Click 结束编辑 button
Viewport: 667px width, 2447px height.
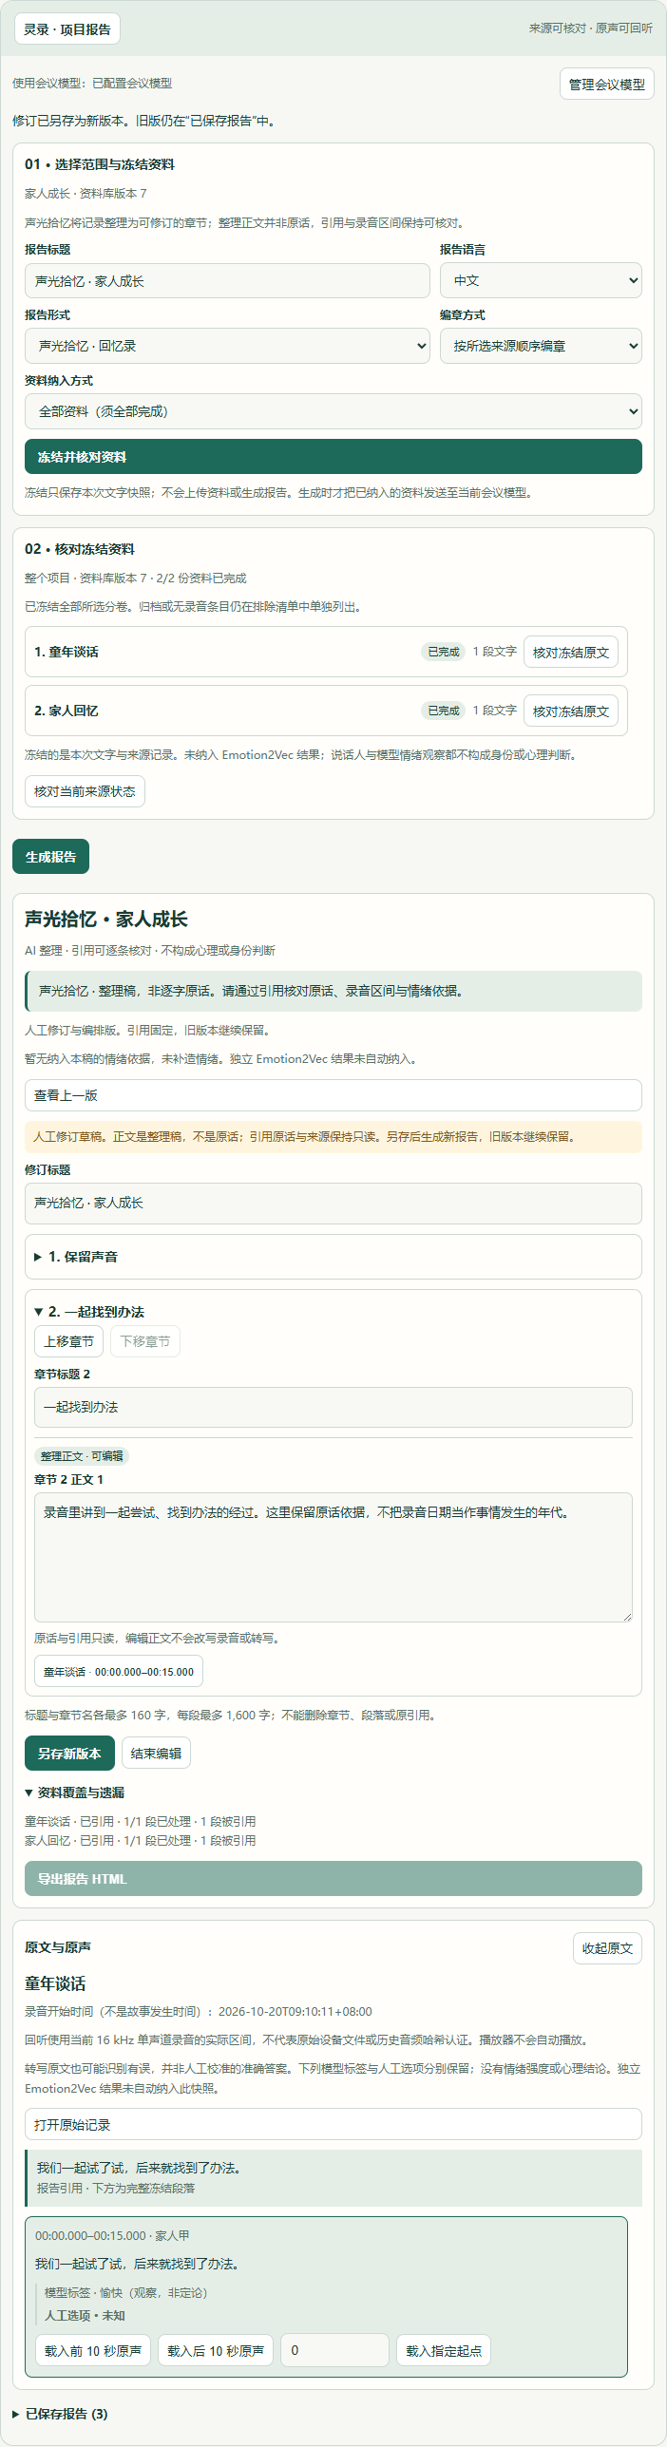coord(156,1754)
